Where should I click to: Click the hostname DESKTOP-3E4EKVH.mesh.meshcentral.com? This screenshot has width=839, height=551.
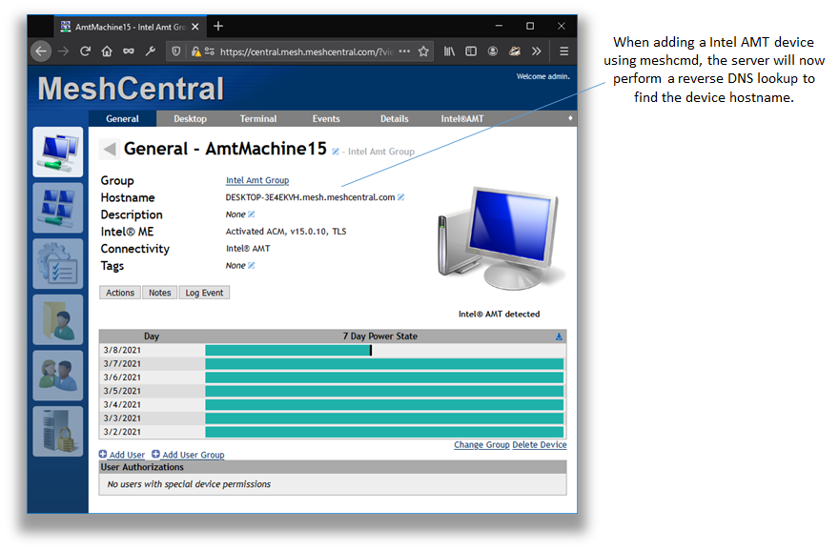311,197
